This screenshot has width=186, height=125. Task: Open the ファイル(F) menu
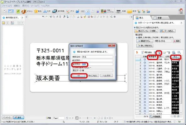click(7, 6)
